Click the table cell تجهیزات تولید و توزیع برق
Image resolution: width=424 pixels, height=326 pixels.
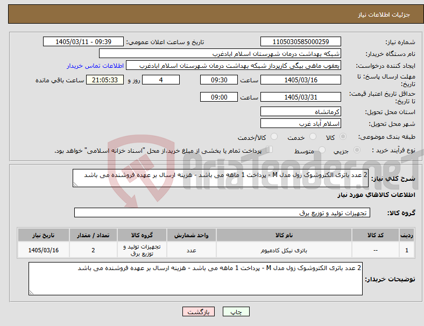pos(142,250)
